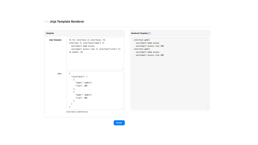Copy rendered template with clipboard icon

(x=149, y=33)
